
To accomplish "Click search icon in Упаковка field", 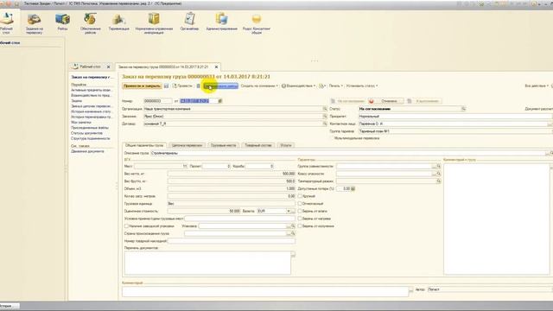I will pos(293,225).
